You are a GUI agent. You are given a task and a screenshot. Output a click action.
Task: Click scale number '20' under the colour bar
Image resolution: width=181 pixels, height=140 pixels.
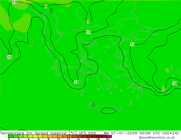pos(108,139)
